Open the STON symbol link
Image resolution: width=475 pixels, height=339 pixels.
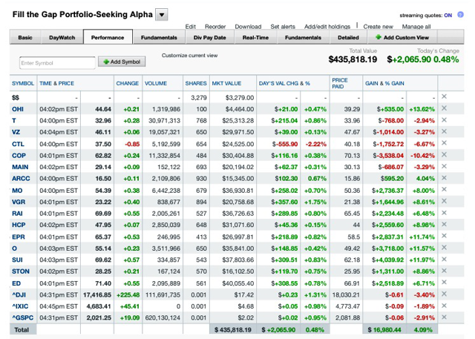tap(21, 271)
